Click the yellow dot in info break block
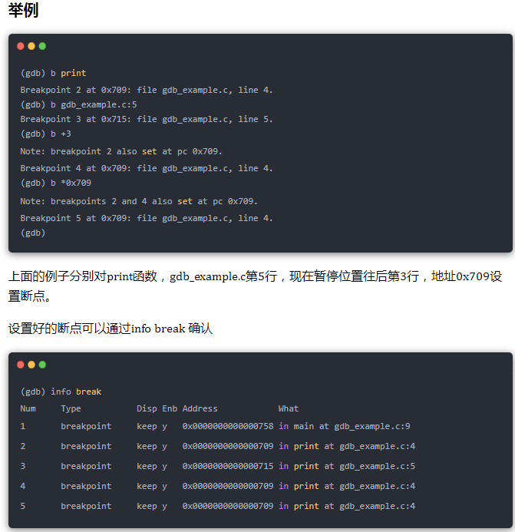The width and height of the screenshot is (515, 532). point(31,365)
